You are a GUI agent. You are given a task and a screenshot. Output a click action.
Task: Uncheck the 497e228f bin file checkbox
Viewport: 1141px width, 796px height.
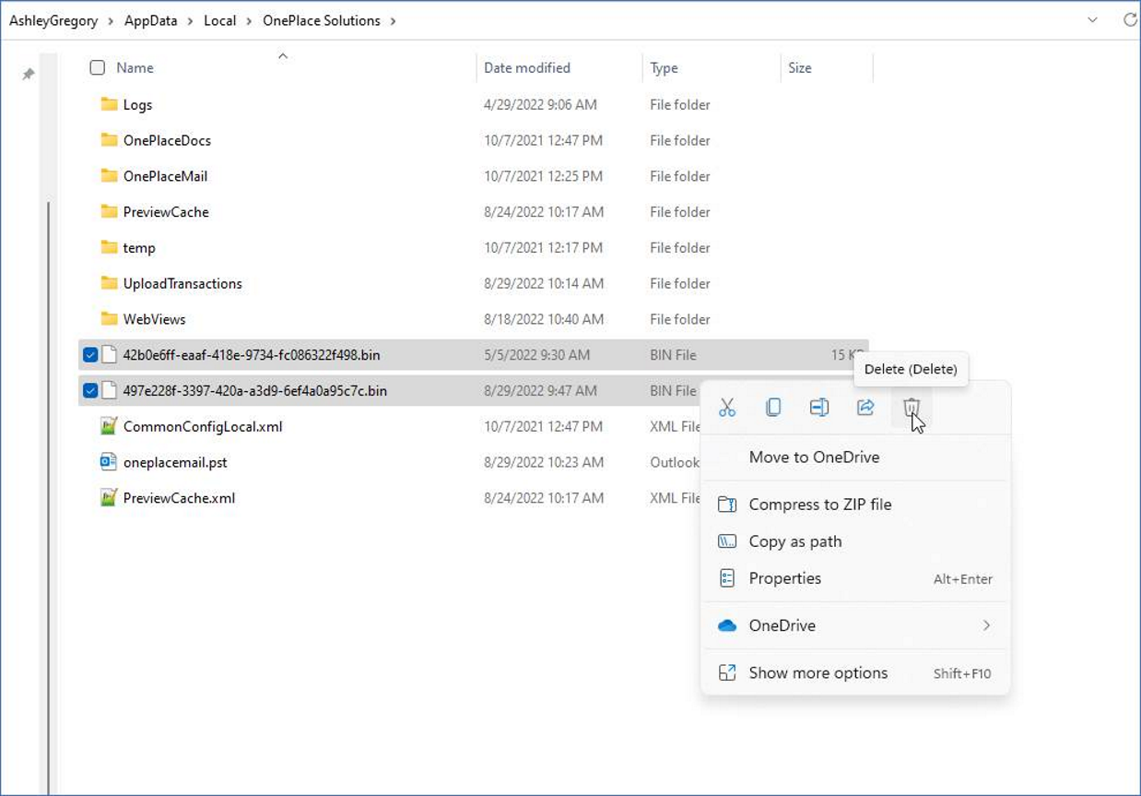(x=90, y=391)
